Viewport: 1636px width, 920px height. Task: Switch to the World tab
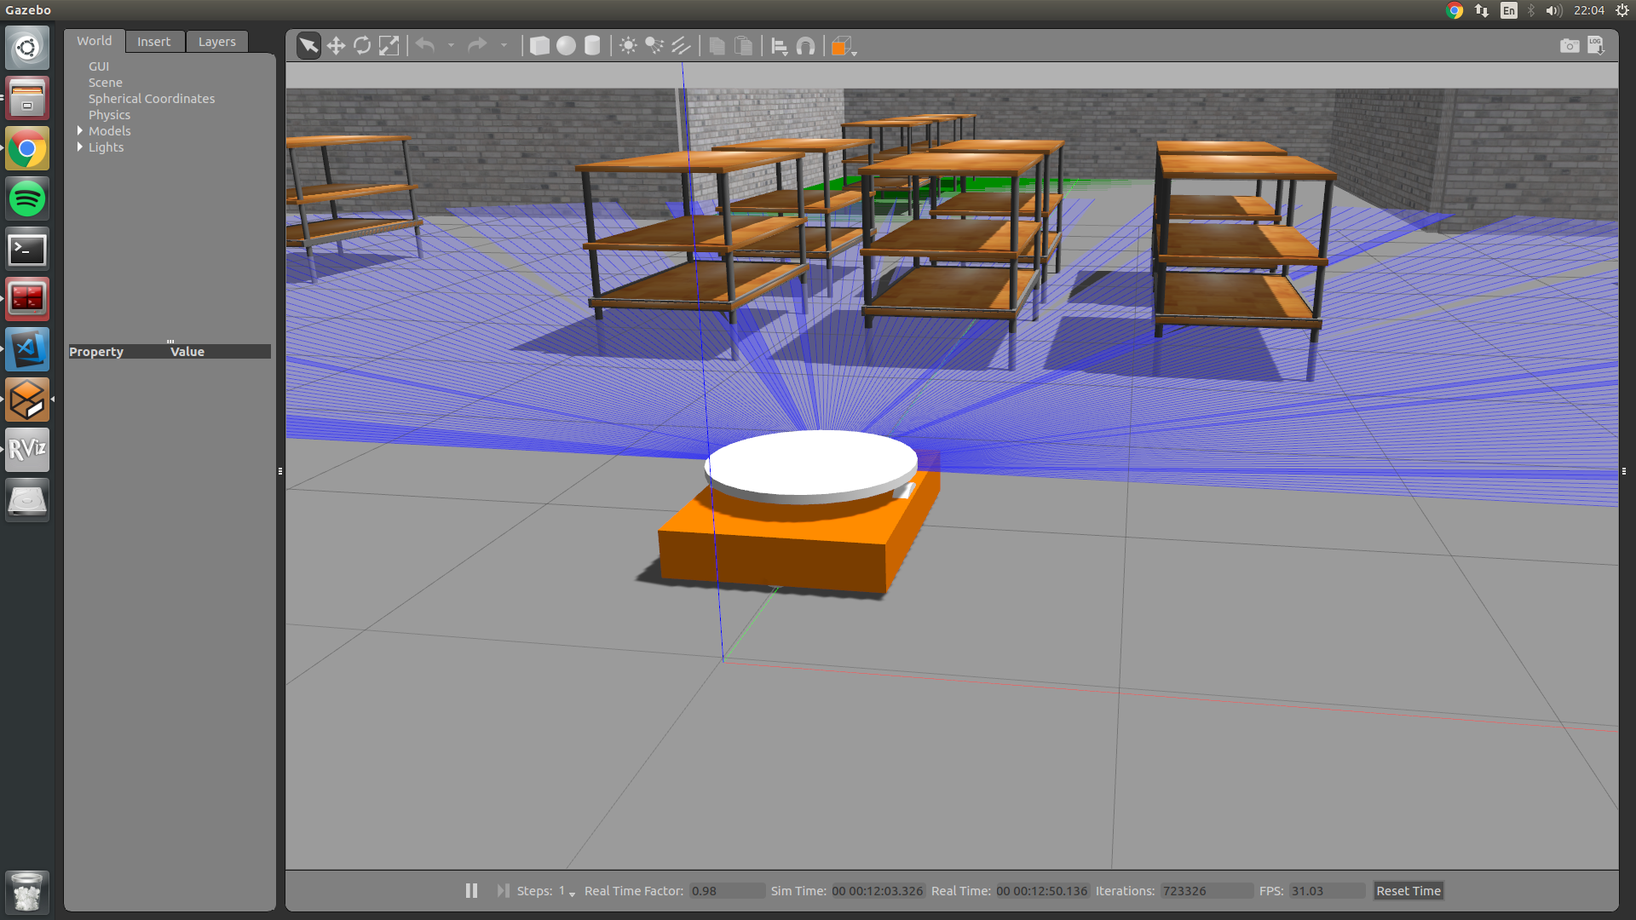pyautogui.click(x=95, y=41)
